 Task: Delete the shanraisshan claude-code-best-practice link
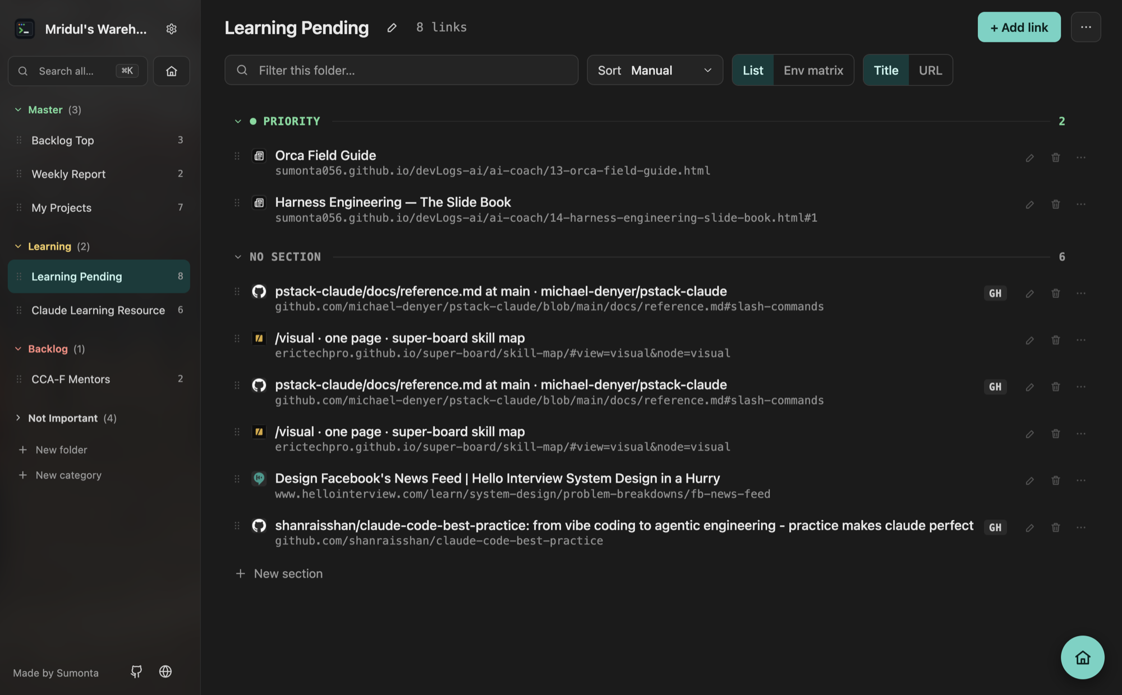(1055, 527)
